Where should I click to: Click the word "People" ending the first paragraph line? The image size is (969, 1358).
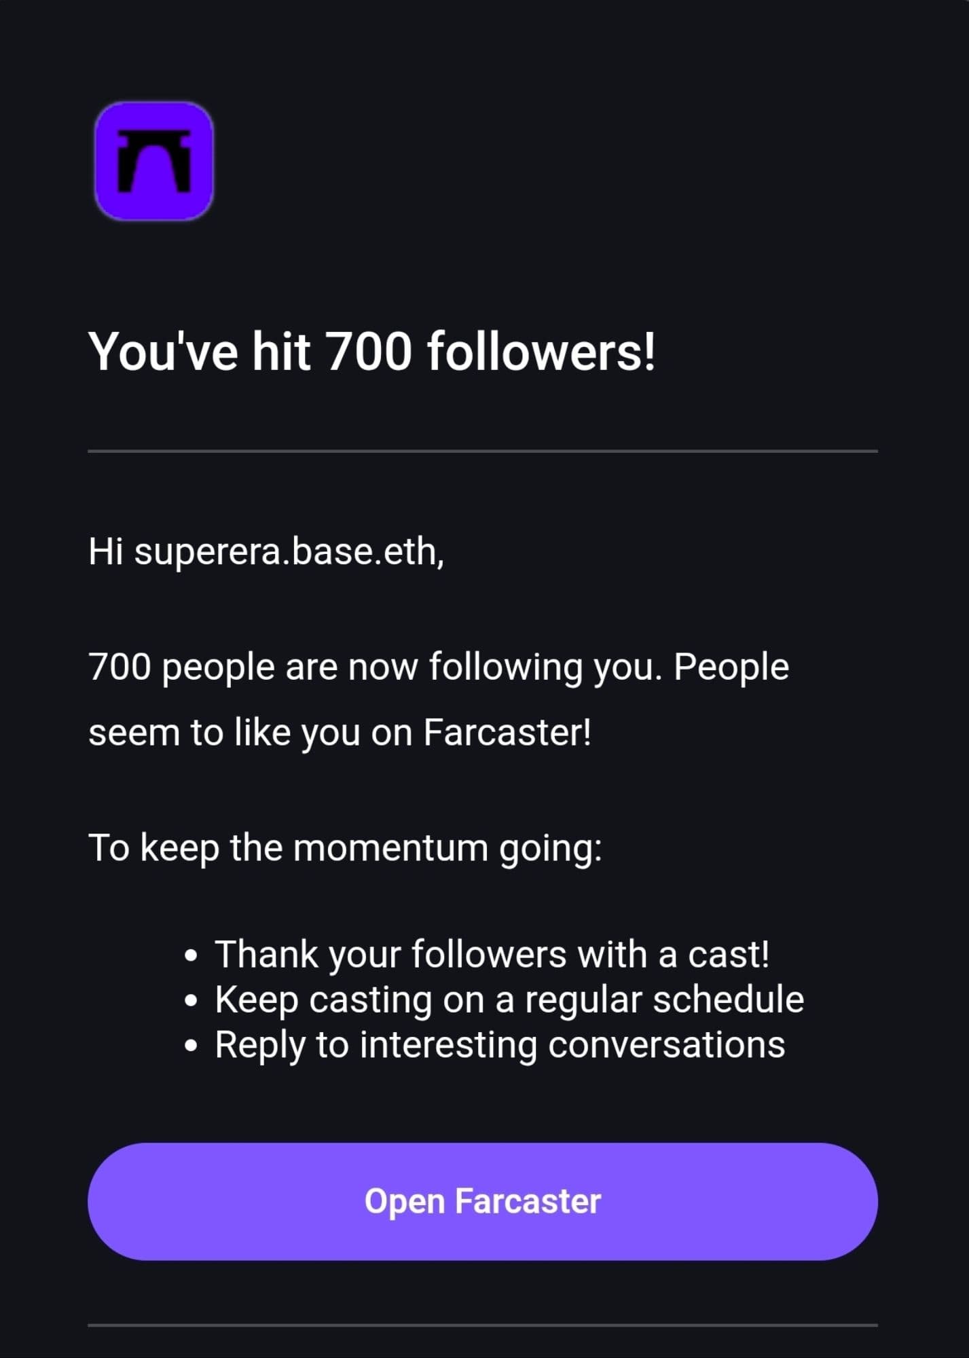pos(731,667)
